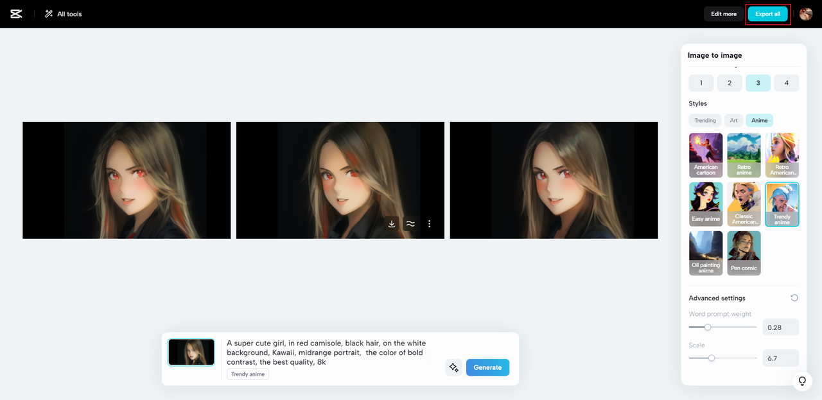Select the third generated anime image

click(x=554, y=180)
